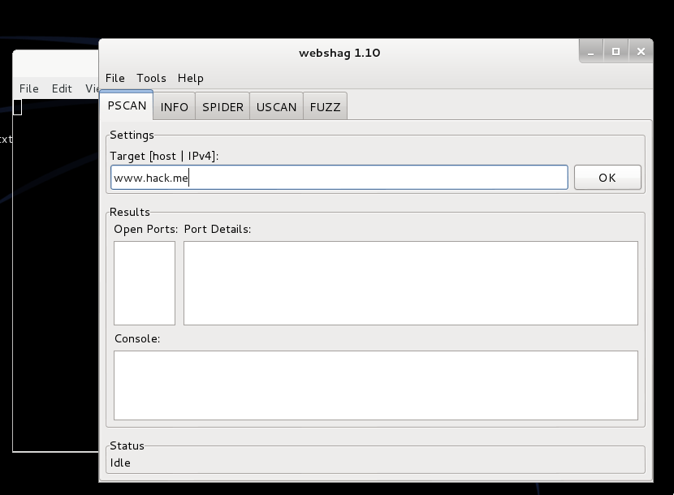Click inside the Console output area
674x495 pixels.
(x=375, y=384)
